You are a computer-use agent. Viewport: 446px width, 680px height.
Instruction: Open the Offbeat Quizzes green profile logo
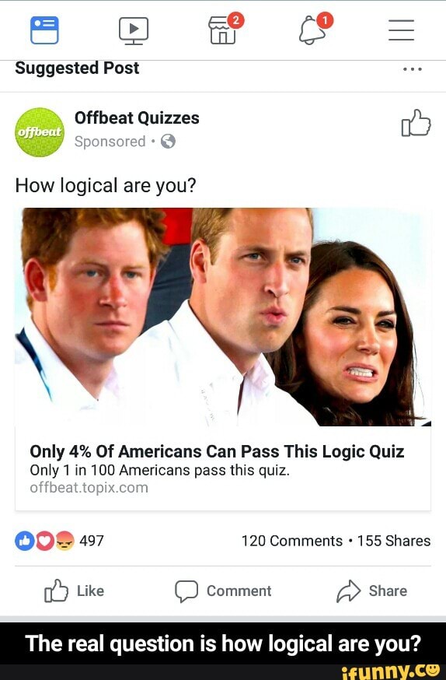click(40, 131)
